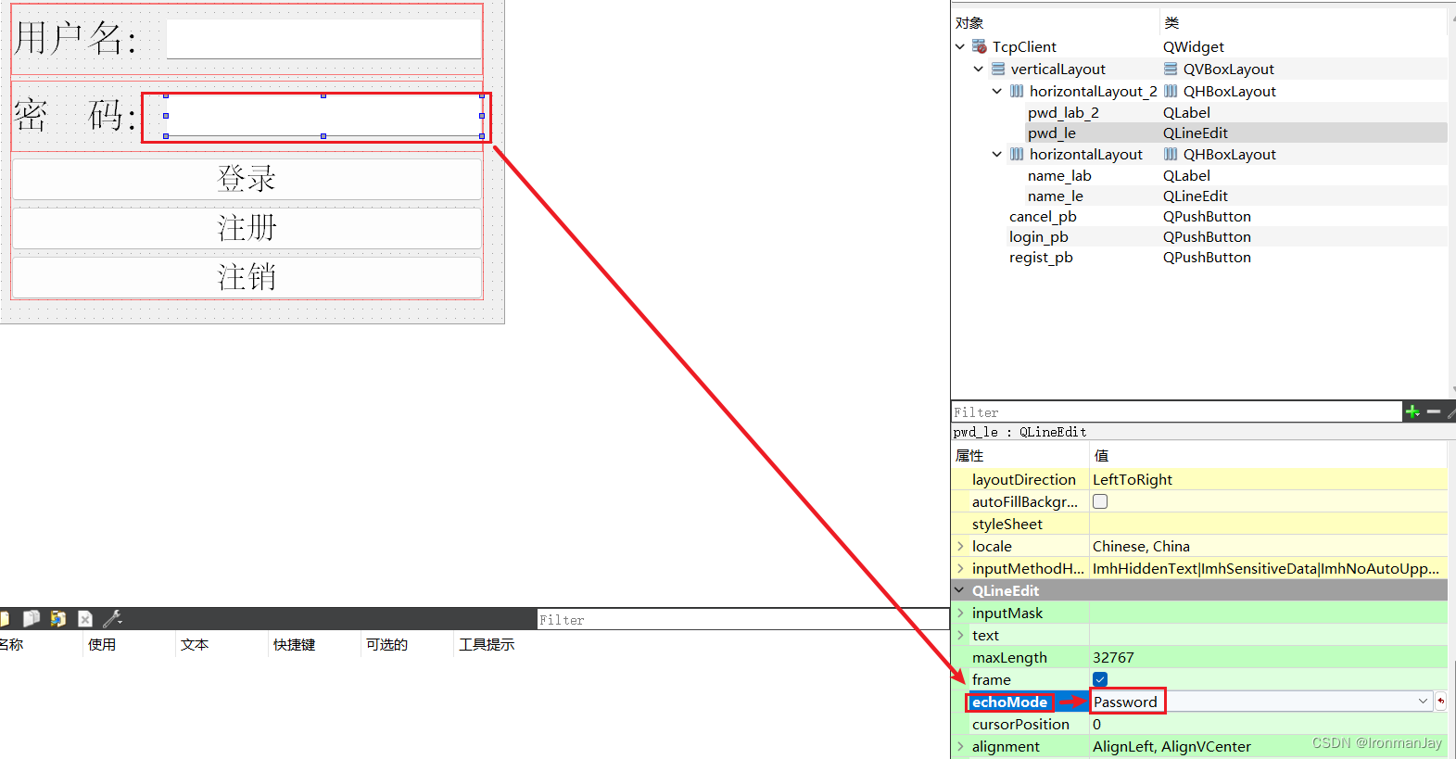Click the 类 column header
The width and height of the screenshot is (1456, 759).
click(1171, 23)
